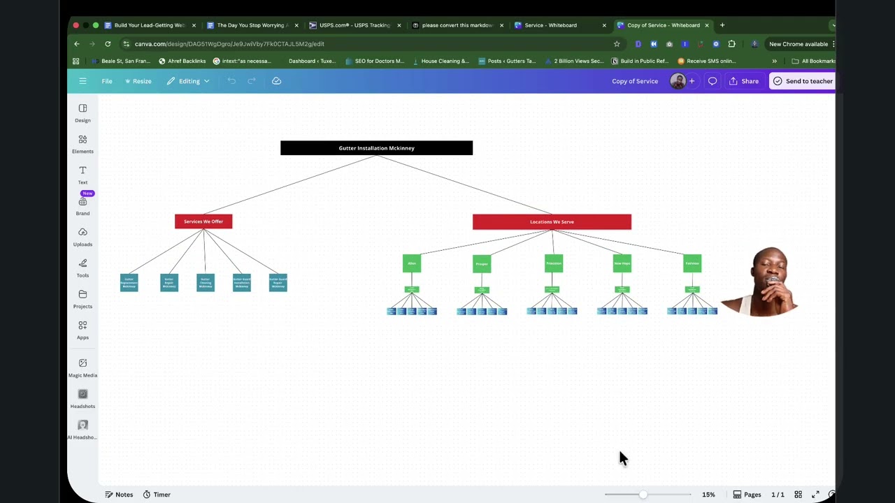Open Chrome extensions puzzle icon
The image size is (895, 503).
[731, 44]
